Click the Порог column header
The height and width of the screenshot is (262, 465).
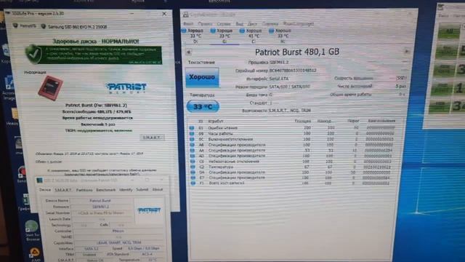(x=353, y=121)
